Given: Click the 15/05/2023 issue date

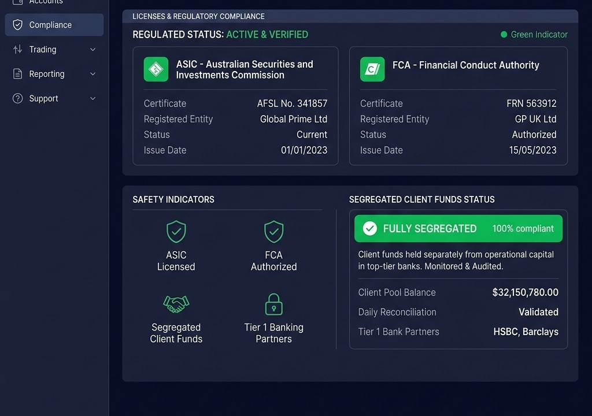Looking at the screenshot, I should coord(532,150).
